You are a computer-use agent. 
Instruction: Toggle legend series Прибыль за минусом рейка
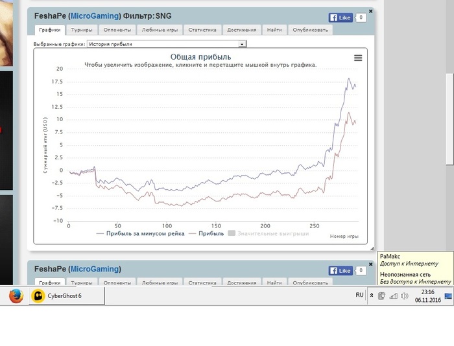(141, 233)
